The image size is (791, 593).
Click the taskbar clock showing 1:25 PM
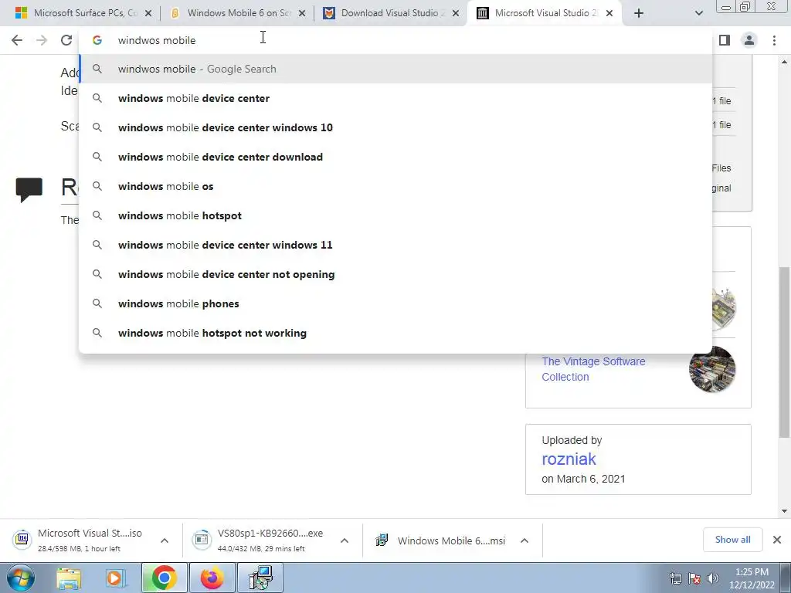(x=752, y=578)
